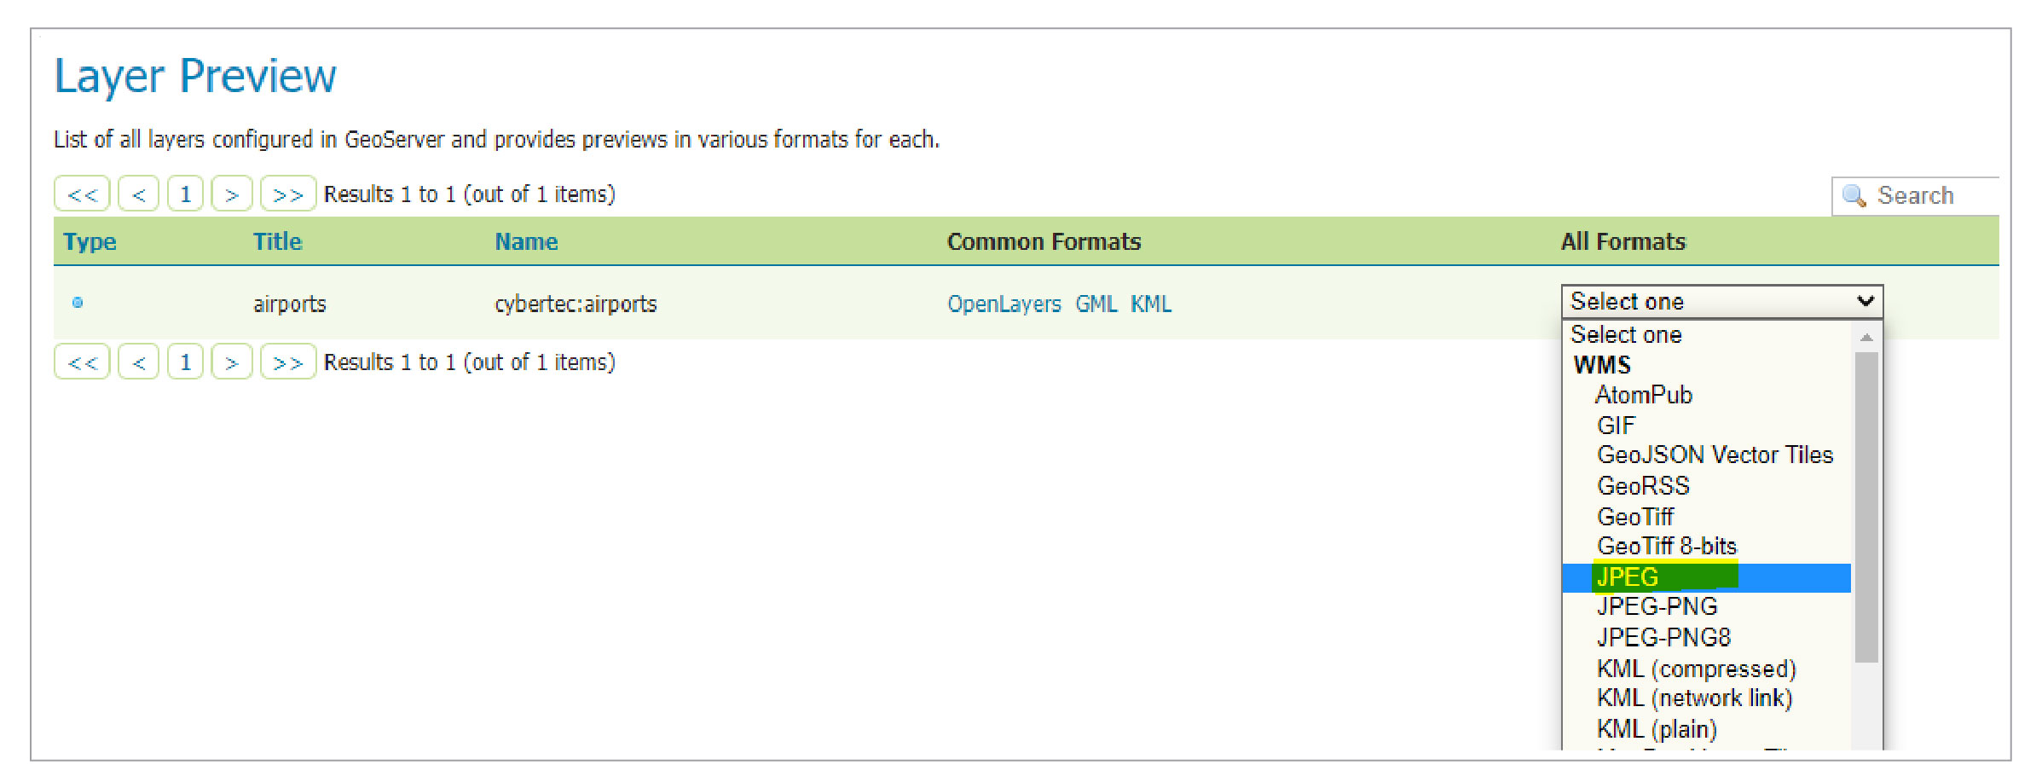Open the GML format link

[1096, 304]
